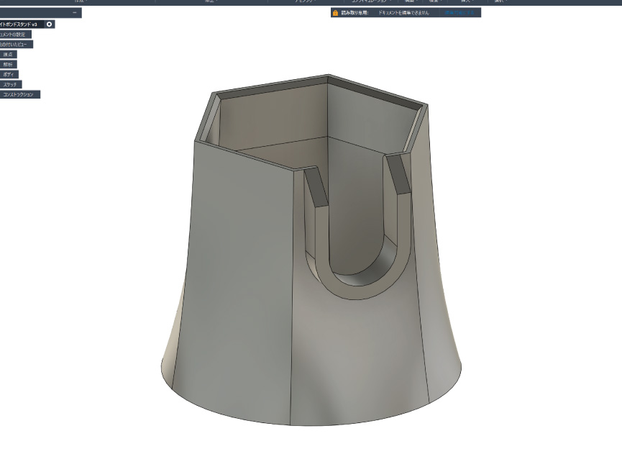Expand the 原点 folder in browser
The height and width of the screenshot is (467, 622).
coord(8,55)
